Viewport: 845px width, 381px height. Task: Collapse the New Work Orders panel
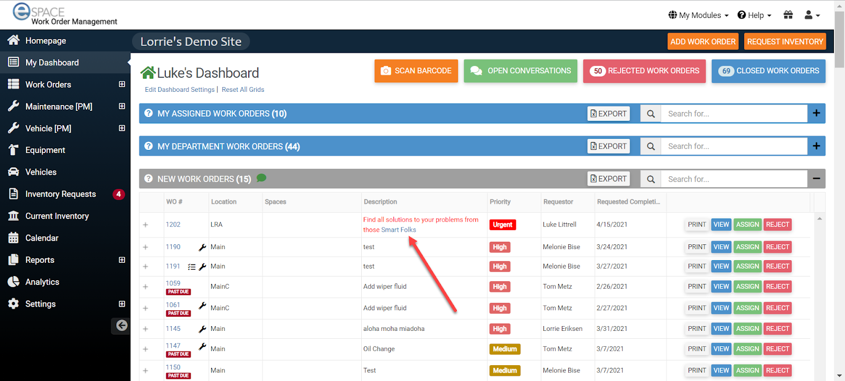pyautogui.click(x=816, y=179)
